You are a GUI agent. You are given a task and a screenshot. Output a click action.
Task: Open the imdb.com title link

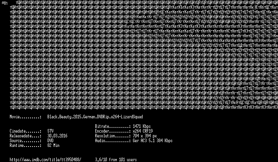[x=45, y=160]
